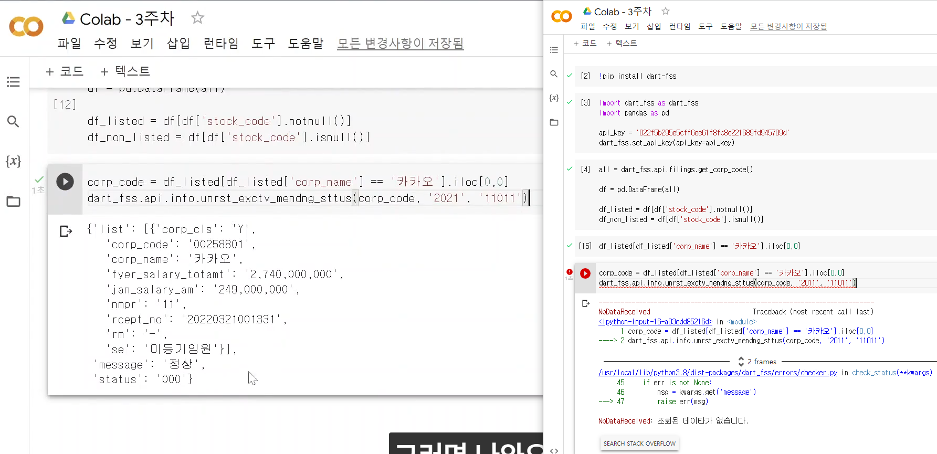Click 모든 변경사항이 저장됨 link in right window

click(788, 26)
